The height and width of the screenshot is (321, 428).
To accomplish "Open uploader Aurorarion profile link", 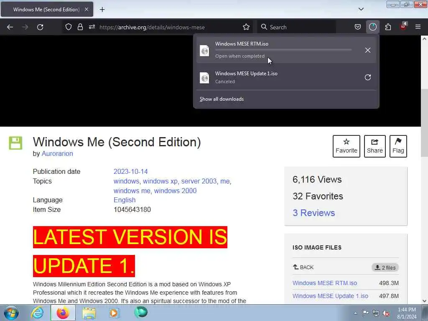I will click(57, 154).
